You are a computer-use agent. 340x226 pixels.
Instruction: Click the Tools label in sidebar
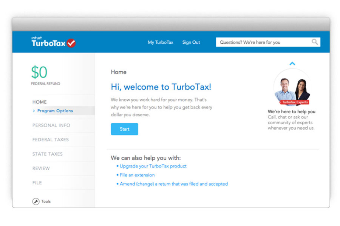(46, 202)
